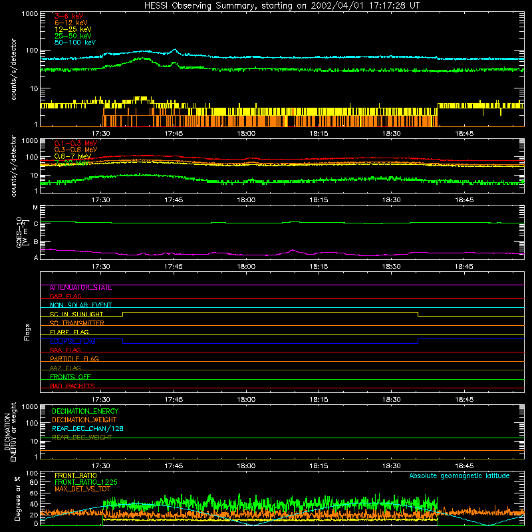
Task: Click the GOES-10 axis label
Action: pos(21,232)
